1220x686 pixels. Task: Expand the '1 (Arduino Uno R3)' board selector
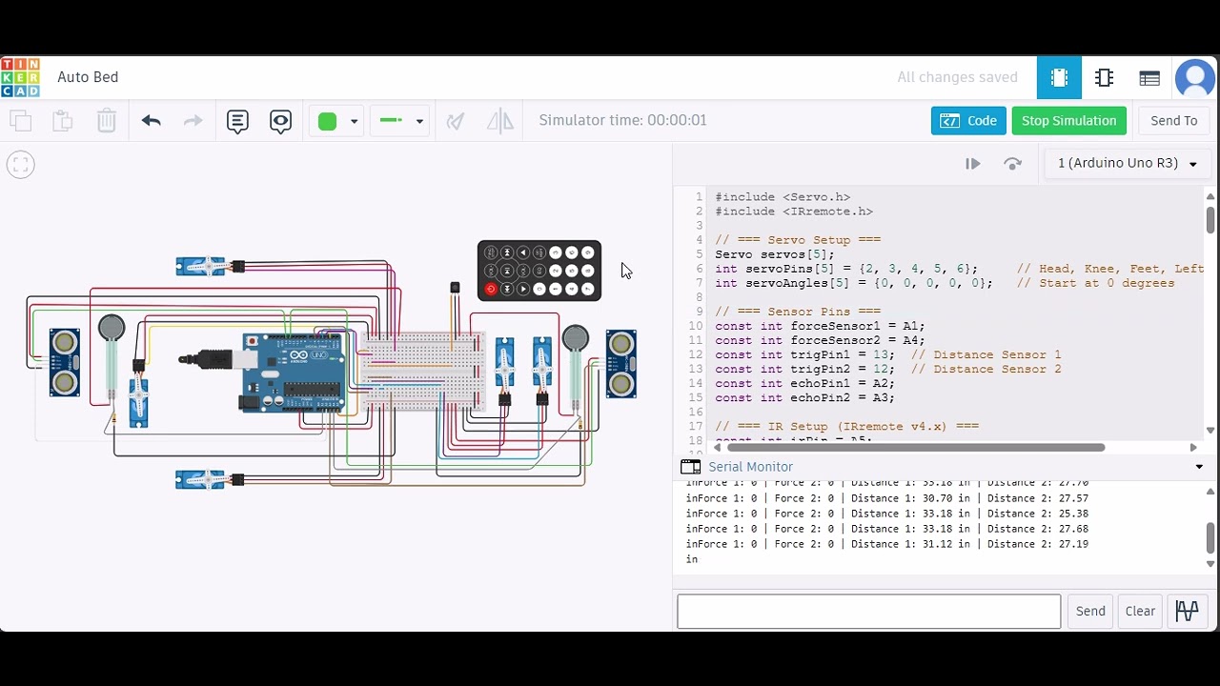pos(1128,164)
